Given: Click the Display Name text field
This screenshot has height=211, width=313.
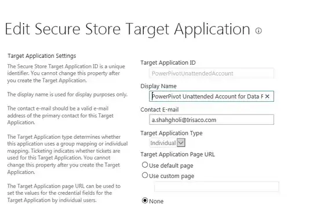Looking at the screenshot, I should pyautogui.click(x=212, y=97).
